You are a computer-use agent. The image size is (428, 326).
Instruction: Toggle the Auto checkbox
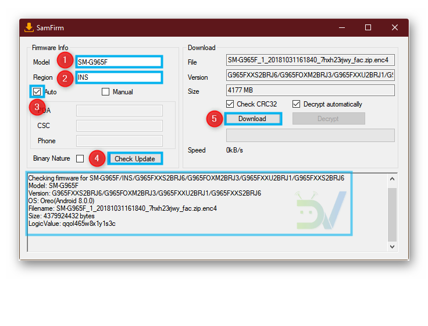[x=37, y=92]
